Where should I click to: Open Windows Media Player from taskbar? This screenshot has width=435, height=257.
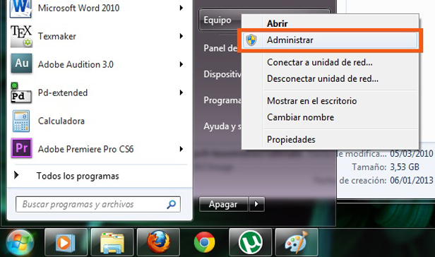point(66,243)
